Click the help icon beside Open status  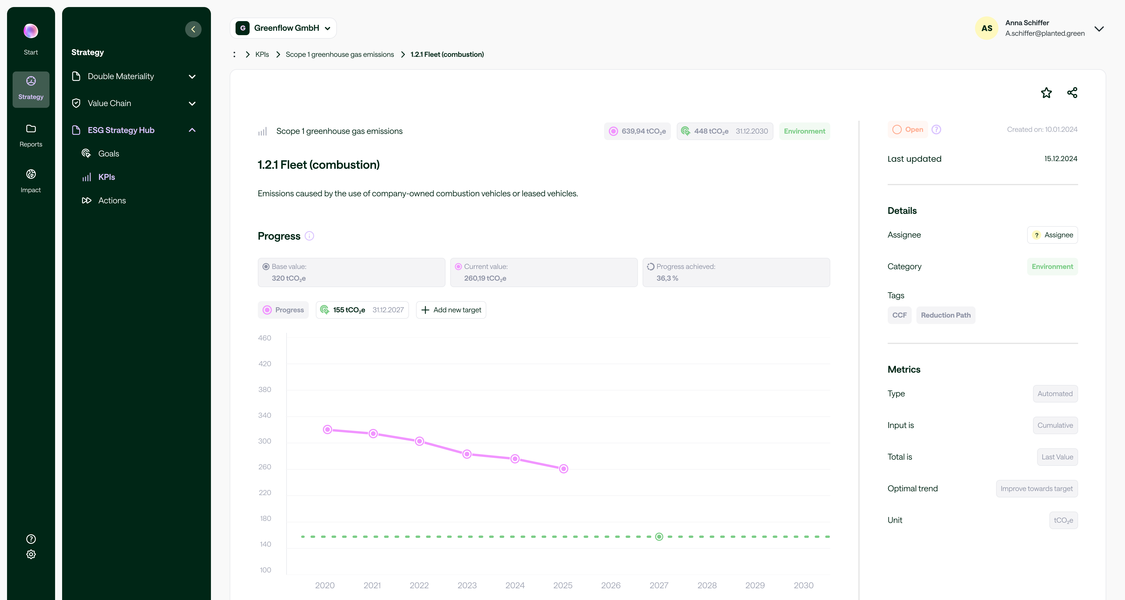pos(936,129)
